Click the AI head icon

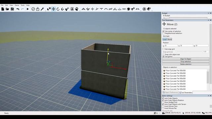click(77, 9)
